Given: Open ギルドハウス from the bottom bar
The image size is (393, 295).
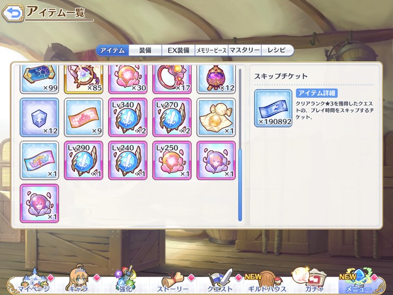Looking at the screenshot, I should click(267, 281).
